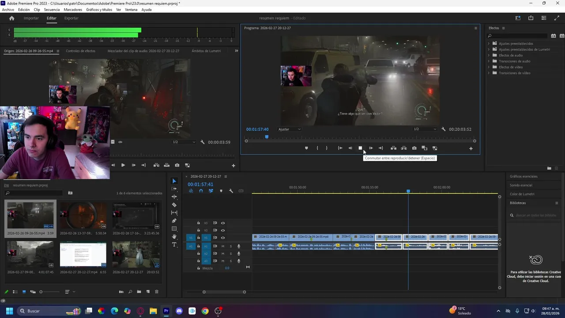Image resolution: width=565 pixels, height=318 pixels.
Task: Click the Windows Start button
Action: (9, 311)
